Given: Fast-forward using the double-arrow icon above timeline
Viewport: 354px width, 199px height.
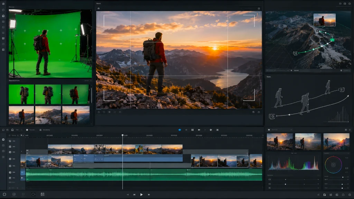Looking at the screenshot, I should tap(199, 130).
